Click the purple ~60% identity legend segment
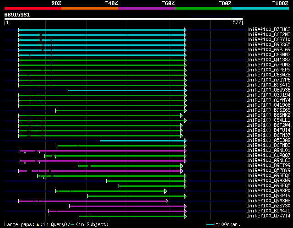Viewport: 293px width, 228px height. [x=146, y=8]
